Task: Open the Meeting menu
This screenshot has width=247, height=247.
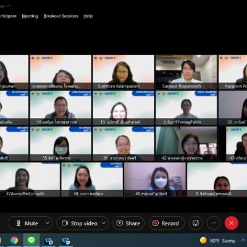Action: tap(30, 16)
